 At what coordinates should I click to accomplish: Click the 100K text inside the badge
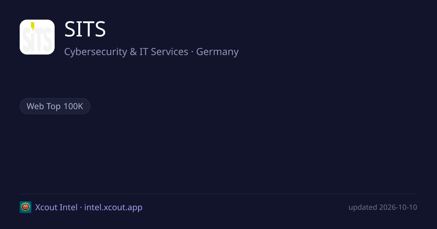74,106
